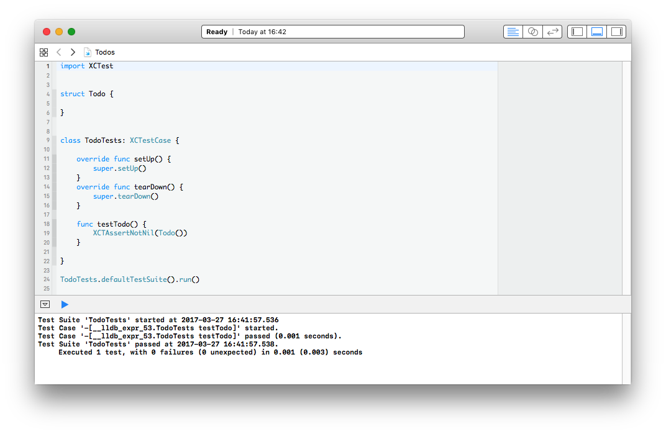Show the version editor
The height and width of the screenshot is (434, 666).
click(x=552, y=32)
